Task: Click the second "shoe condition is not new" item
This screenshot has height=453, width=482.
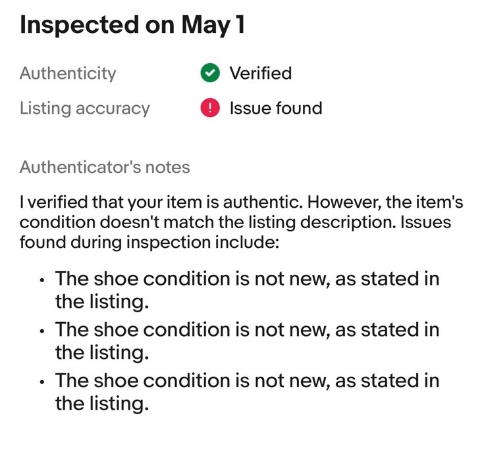Action: 247,341
